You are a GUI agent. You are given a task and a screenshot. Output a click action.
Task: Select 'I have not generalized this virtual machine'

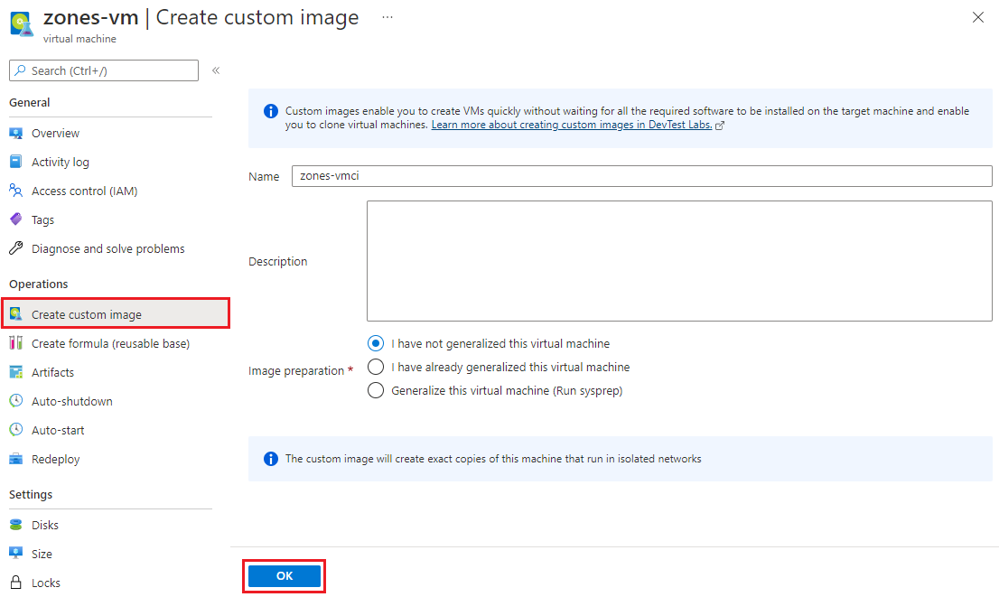coord(376,343)
